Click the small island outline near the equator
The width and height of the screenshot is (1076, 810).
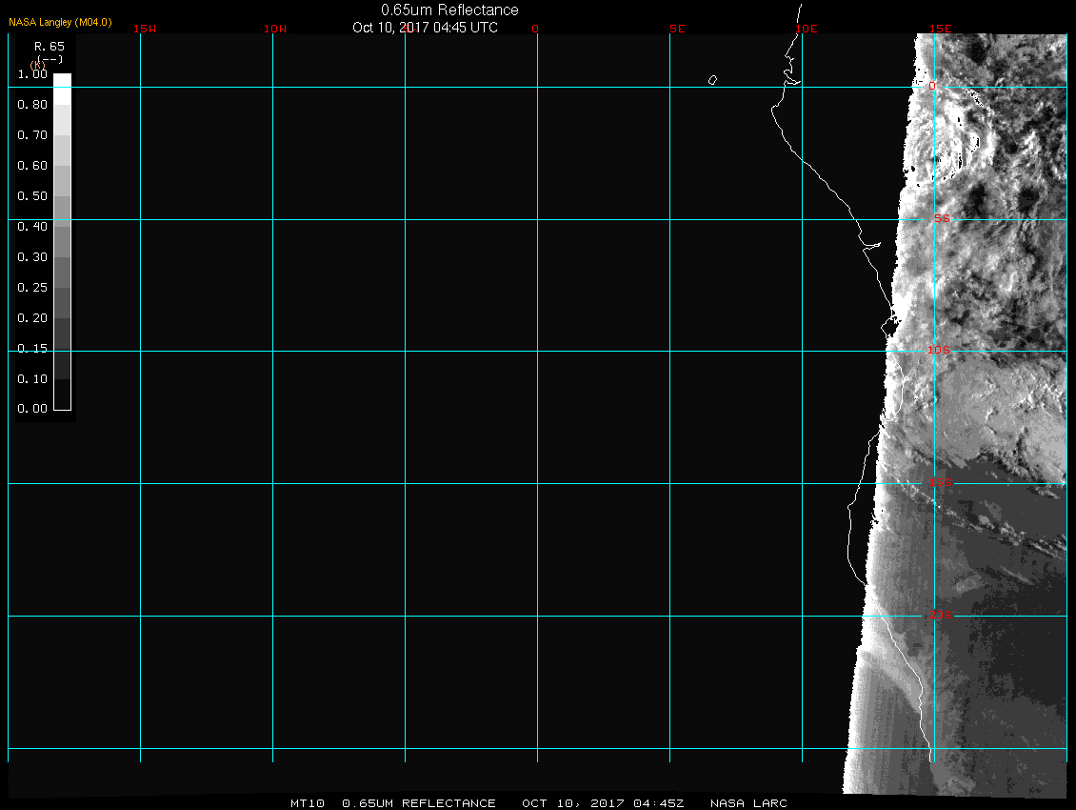712,80
